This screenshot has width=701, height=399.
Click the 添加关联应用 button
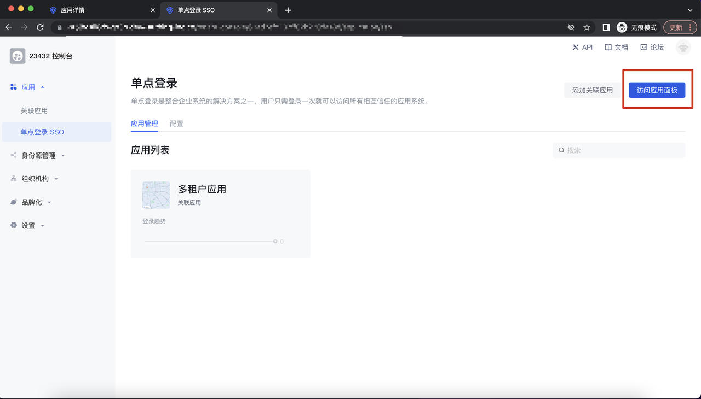592,90
